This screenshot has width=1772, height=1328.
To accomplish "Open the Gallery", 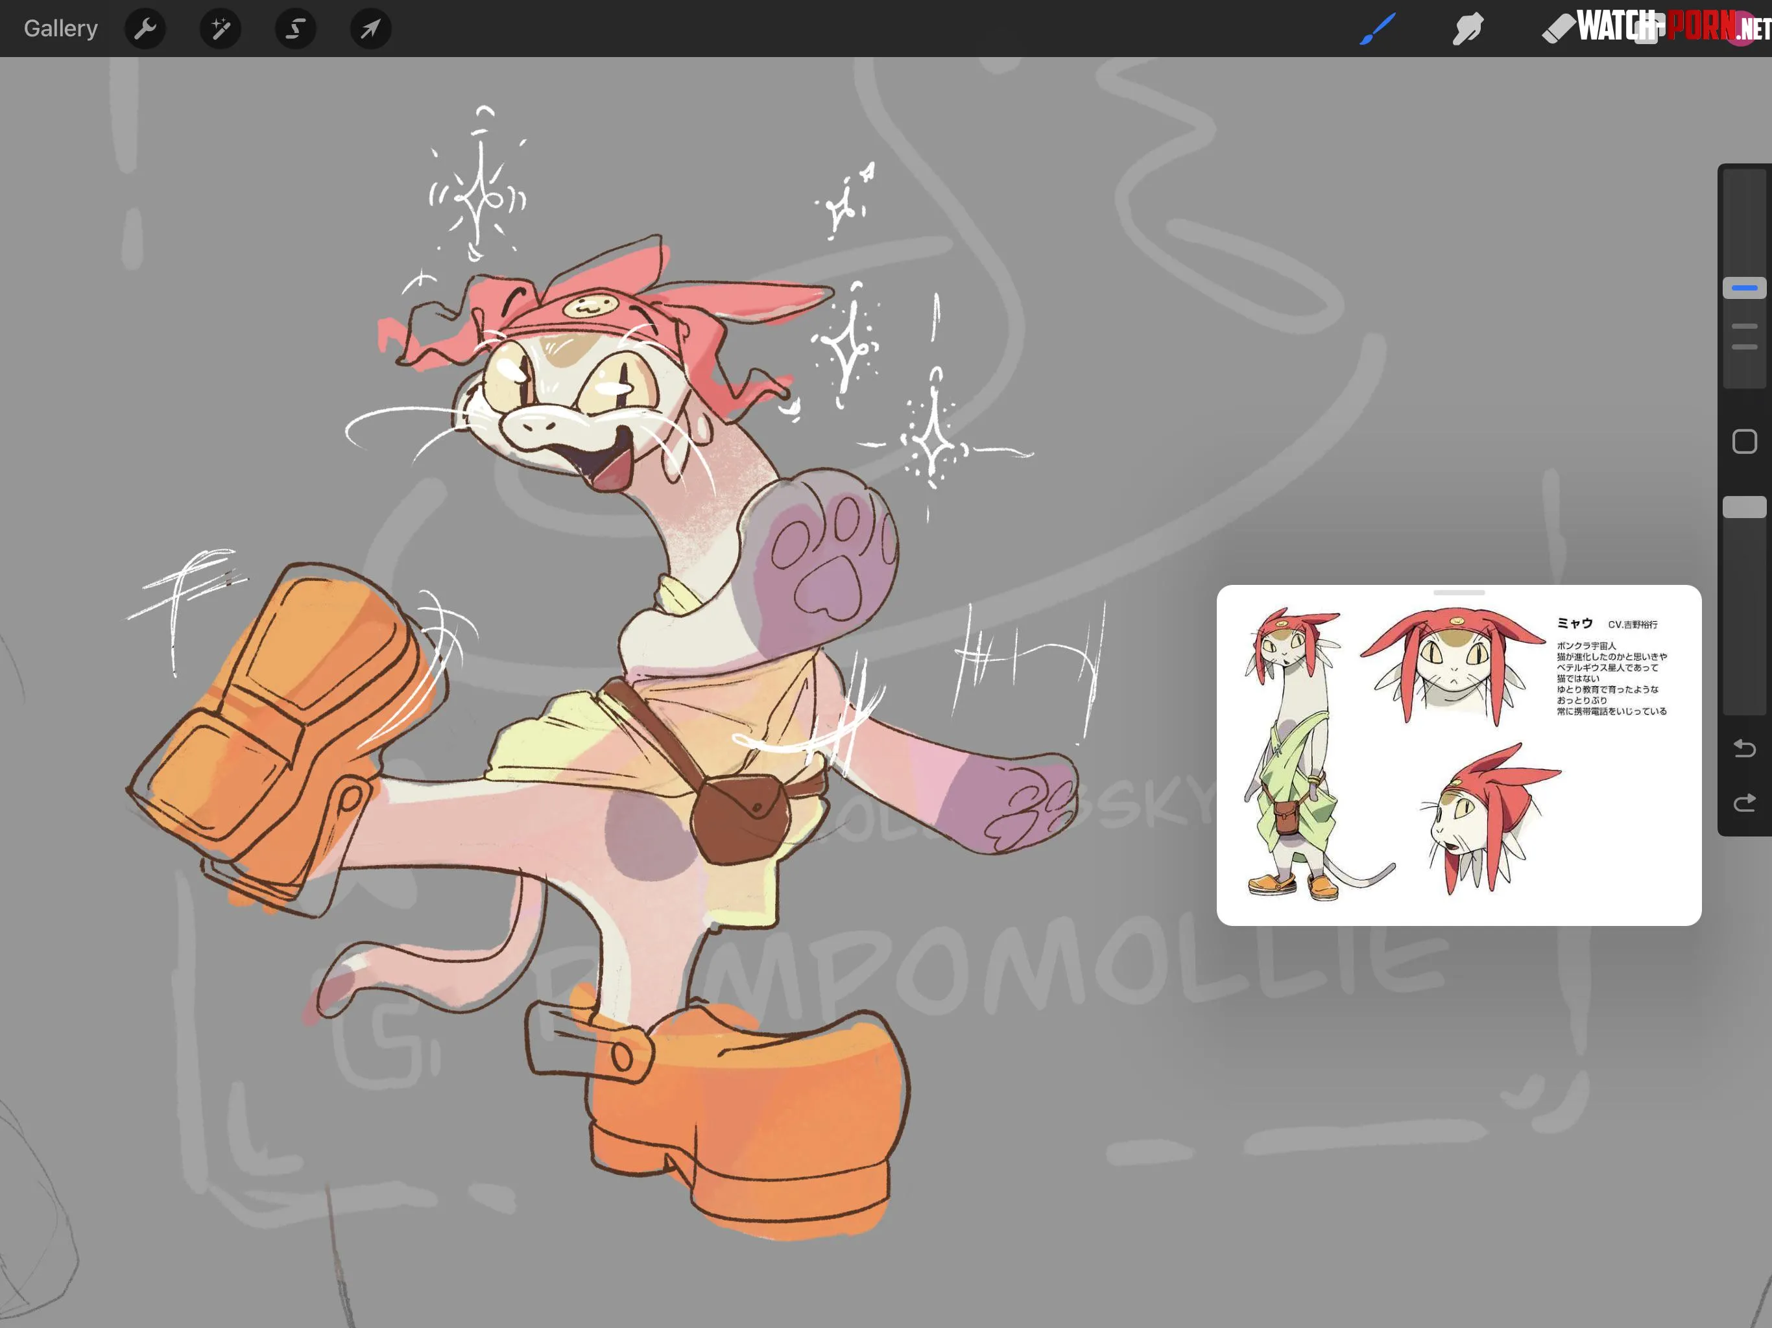I will pyautogui.click(x=61, y=29).
